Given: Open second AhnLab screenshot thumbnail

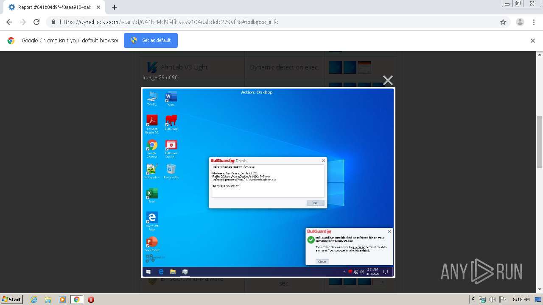Looking at the screenshot, I should click(350, 67).
